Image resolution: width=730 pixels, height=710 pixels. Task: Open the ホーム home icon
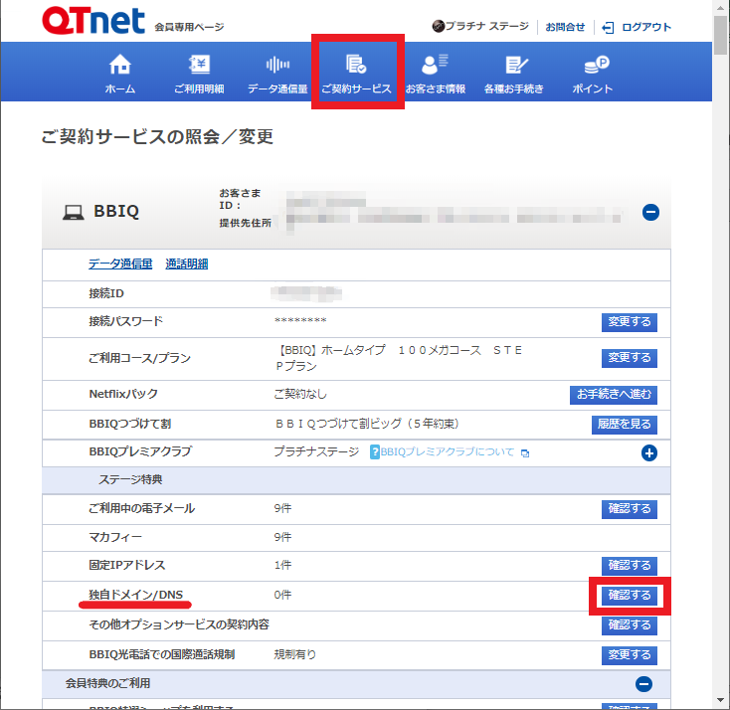point(120,65)
